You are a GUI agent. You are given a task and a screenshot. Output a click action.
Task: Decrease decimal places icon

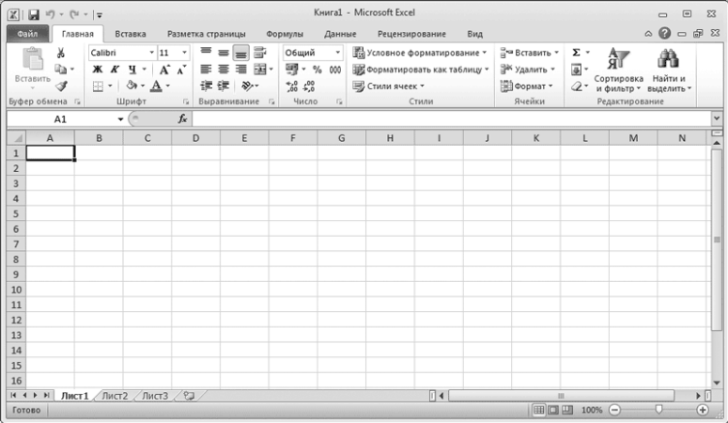click(x=309, y=86)
